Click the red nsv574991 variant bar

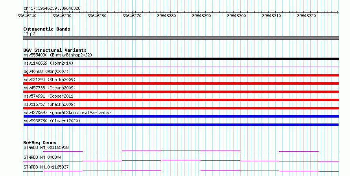(181, 100)
